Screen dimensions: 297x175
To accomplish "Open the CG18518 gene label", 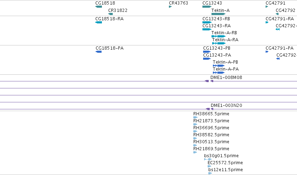I will point(105,3).
